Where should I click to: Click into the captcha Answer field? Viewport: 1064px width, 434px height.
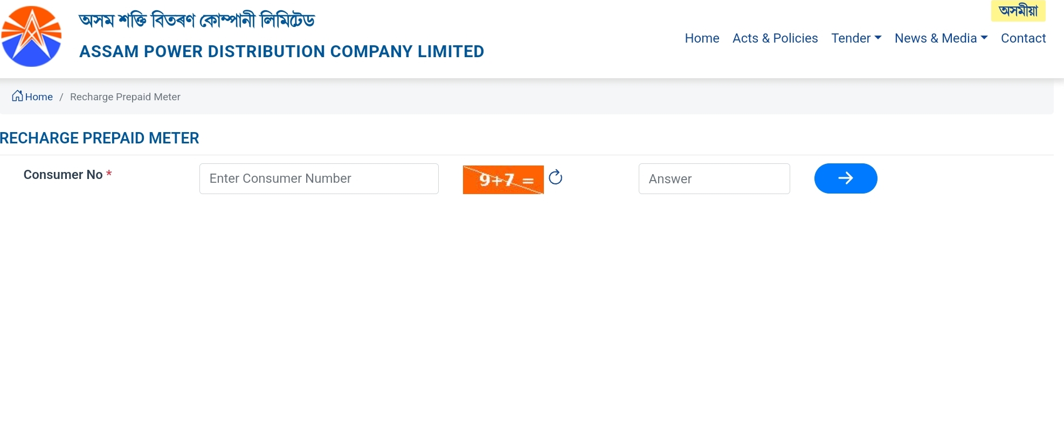714,178
